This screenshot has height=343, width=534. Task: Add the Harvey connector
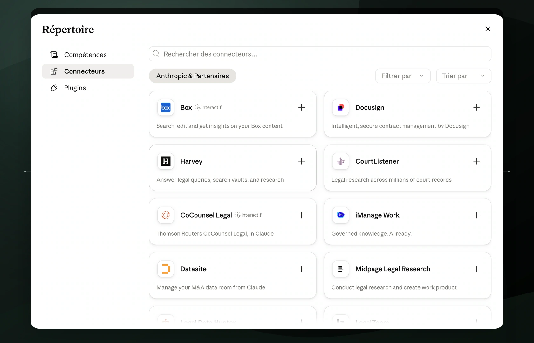(302, 161)
